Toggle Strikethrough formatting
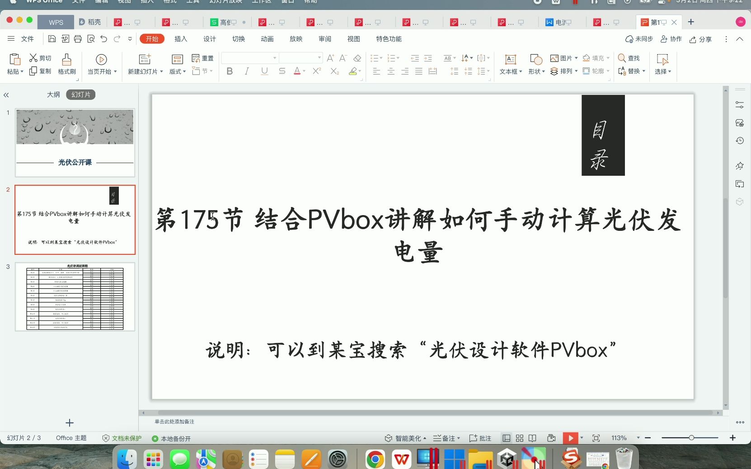 pos(282,71)
